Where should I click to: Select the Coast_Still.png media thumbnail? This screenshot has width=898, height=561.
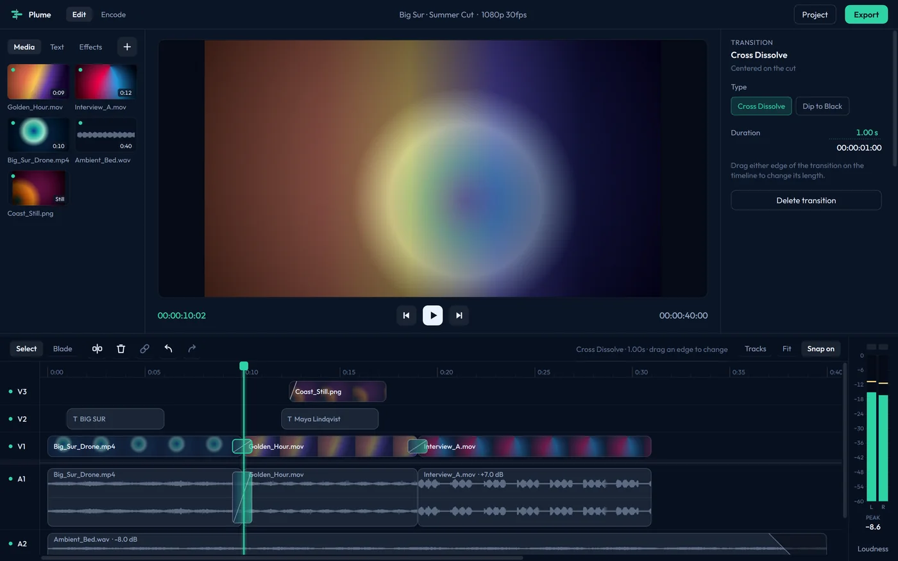pos(38,188)
